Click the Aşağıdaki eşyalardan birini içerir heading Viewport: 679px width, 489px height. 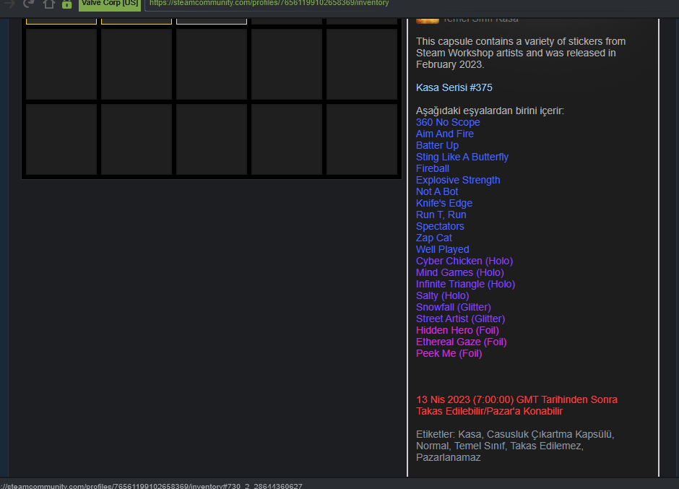click(490, 111)
